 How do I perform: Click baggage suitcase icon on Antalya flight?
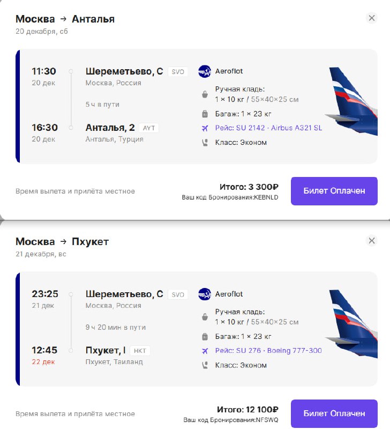tap(205, 114)
